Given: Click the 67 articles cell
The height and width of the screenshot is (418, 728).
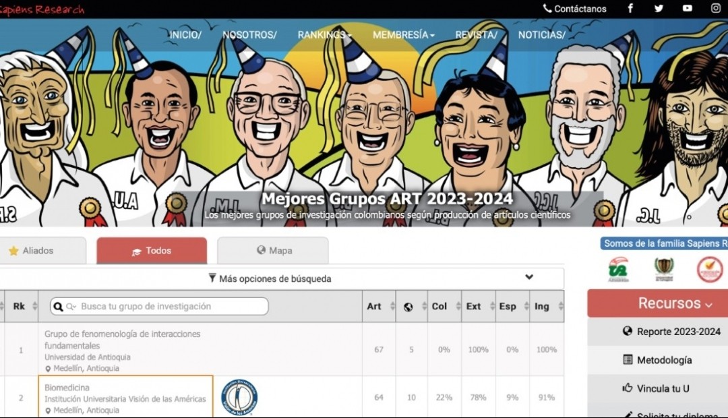Looking at the screenshot, I should [x=379, y=349].
